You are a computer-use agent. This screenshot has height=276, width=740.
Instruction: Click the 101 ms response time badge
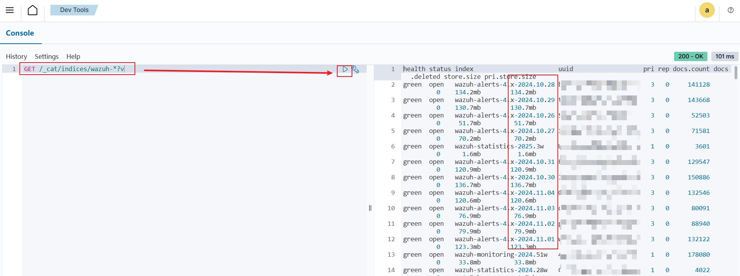click(725, 56)
